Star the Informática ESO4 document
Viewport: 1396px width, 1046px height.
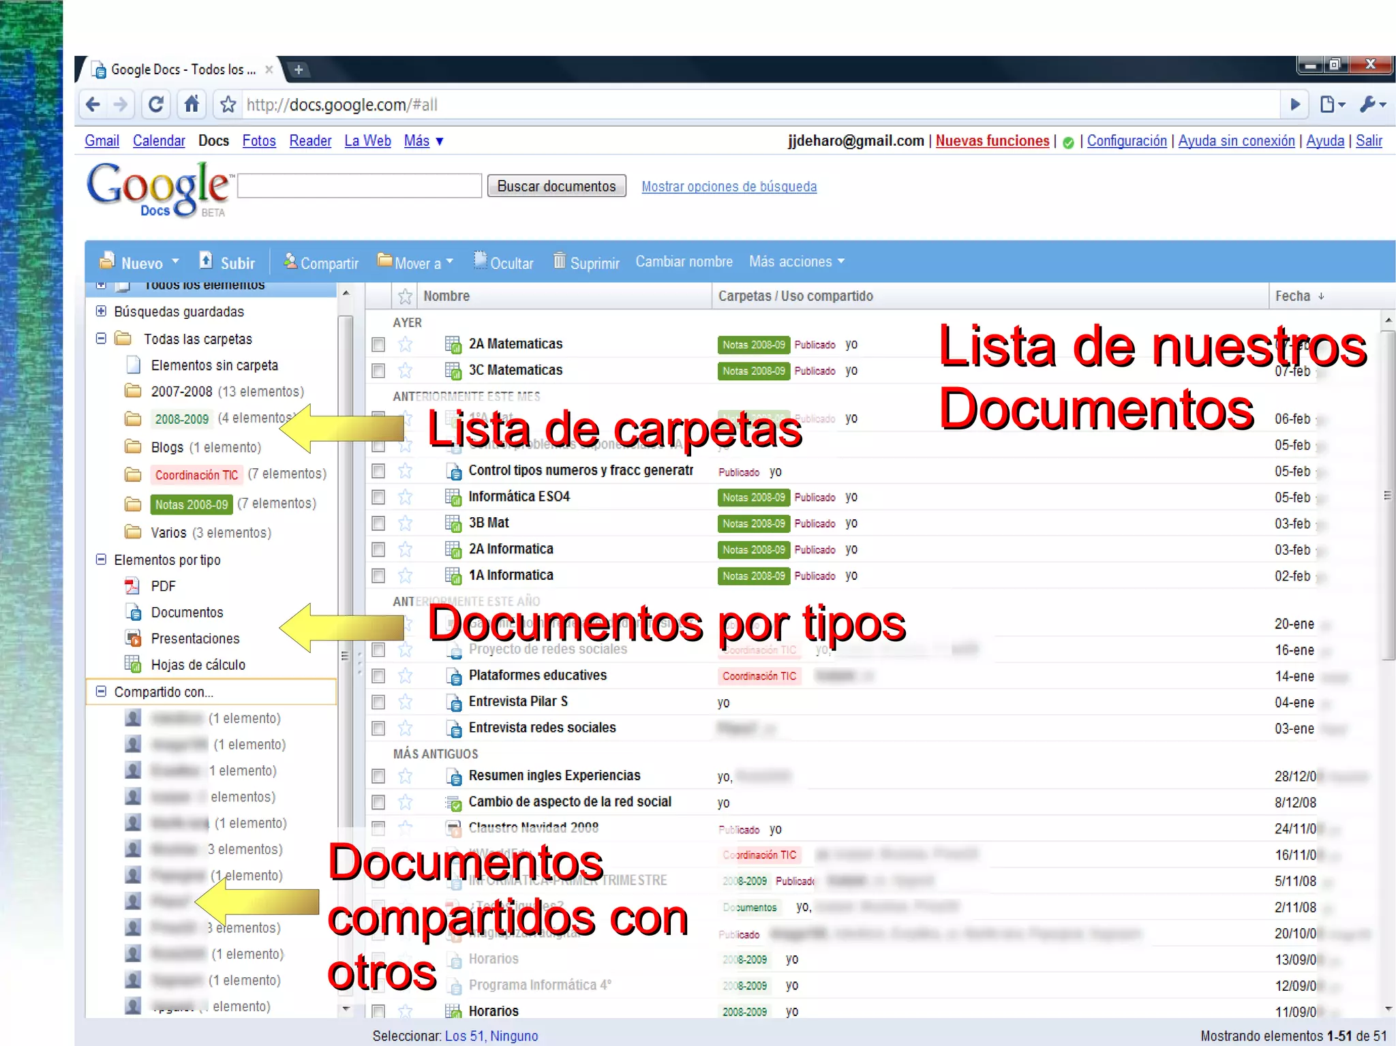(x=406, y=497)
